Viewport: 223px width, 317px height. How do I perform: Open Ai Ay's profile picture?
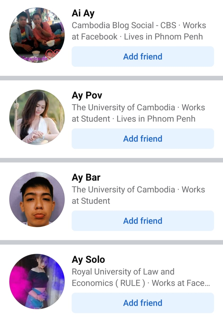37,35
